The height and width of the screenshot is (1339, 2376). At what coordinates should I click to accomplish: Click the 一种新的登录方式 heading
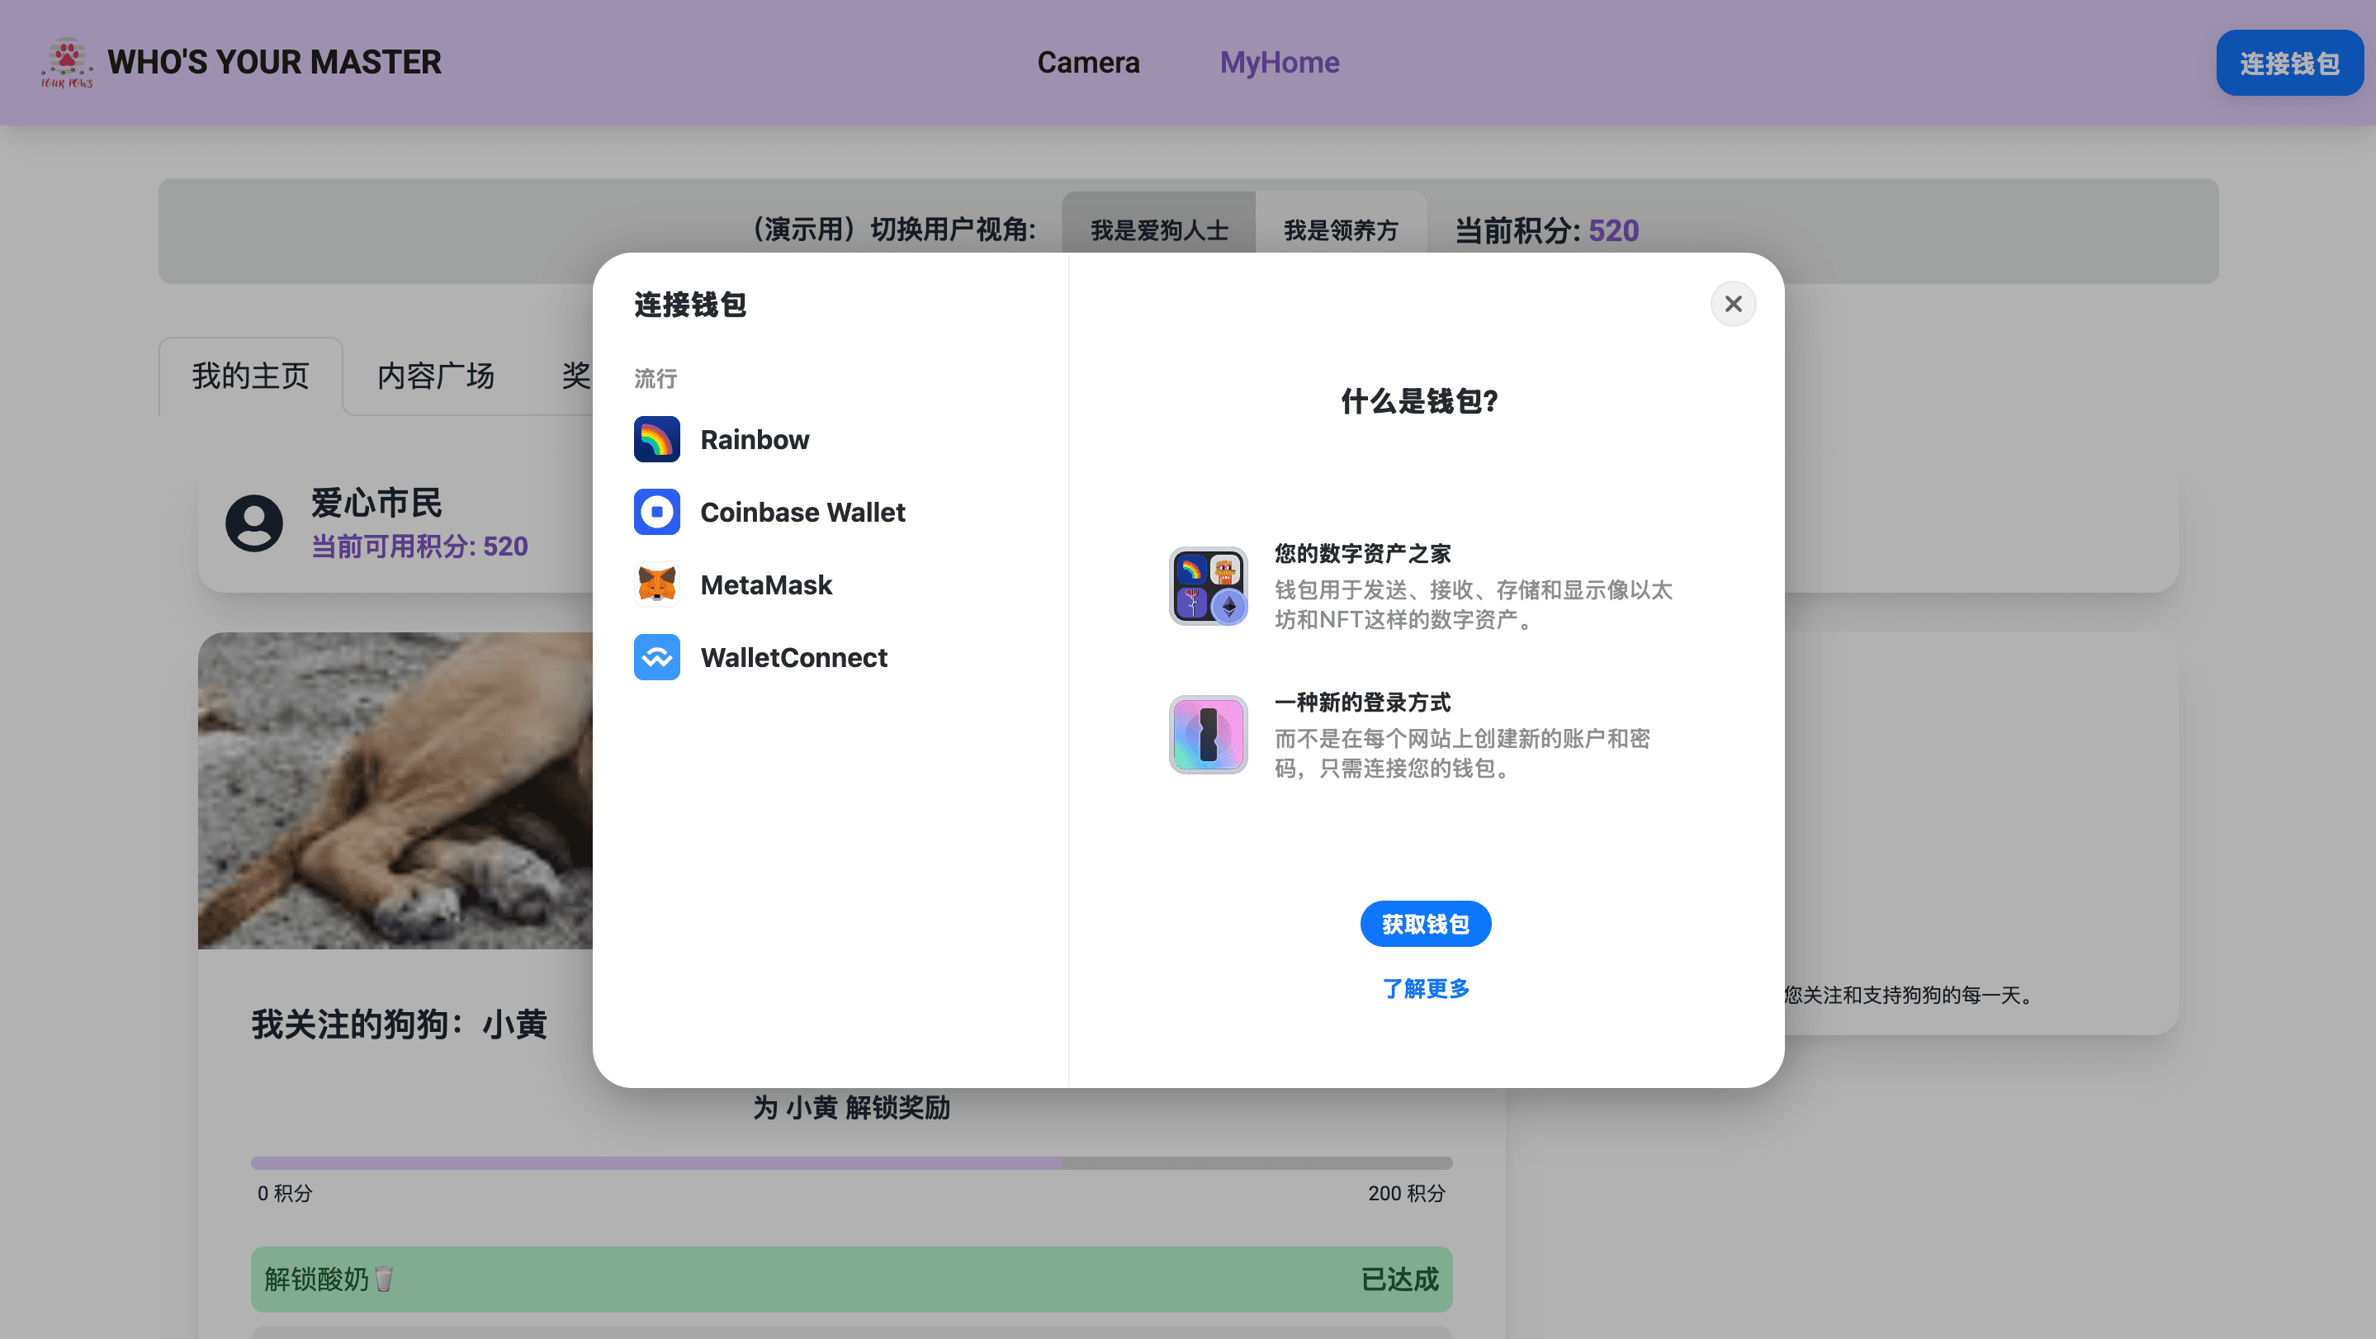(x=1362, y=703)
